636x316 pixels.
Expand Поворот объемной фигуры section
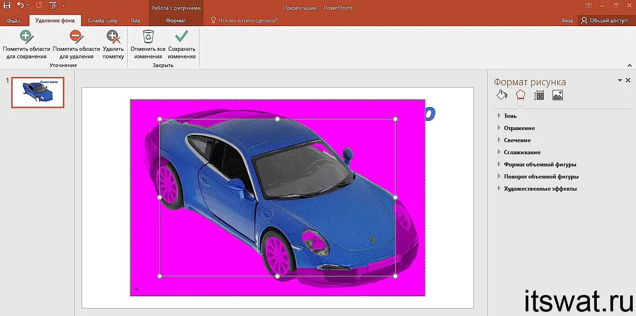point(538,177)
